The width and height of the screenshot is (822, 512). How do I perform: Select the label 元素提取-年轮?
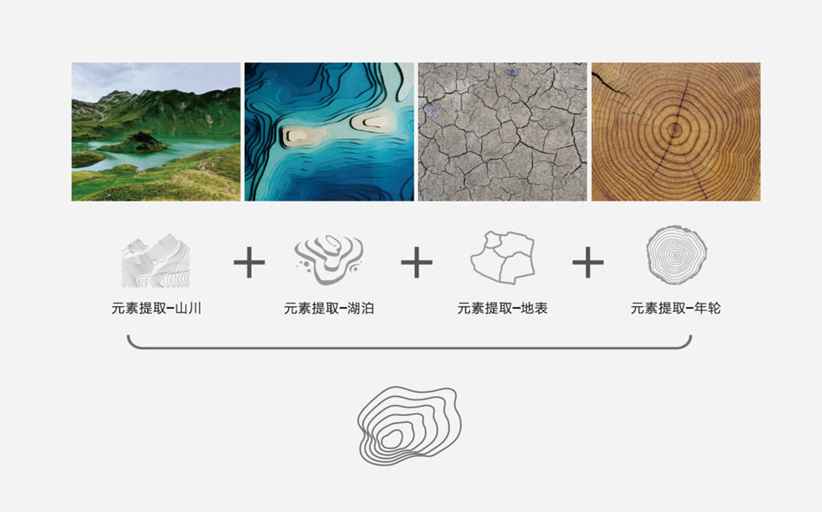(676, 308)
